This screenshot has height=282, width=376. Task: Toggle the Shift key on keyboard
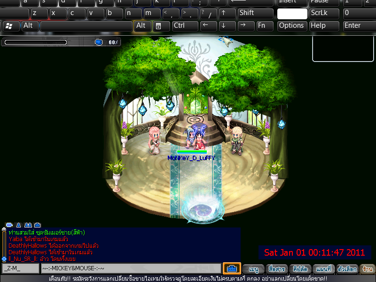tap(256, 13)
